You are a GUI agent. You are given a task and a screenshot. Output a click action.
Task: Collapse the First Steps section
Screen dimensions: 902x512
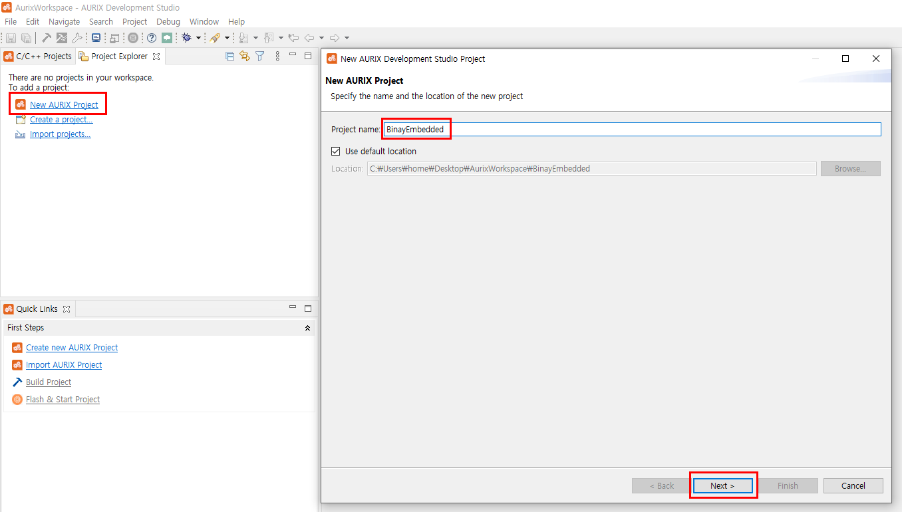coord(307,328)
